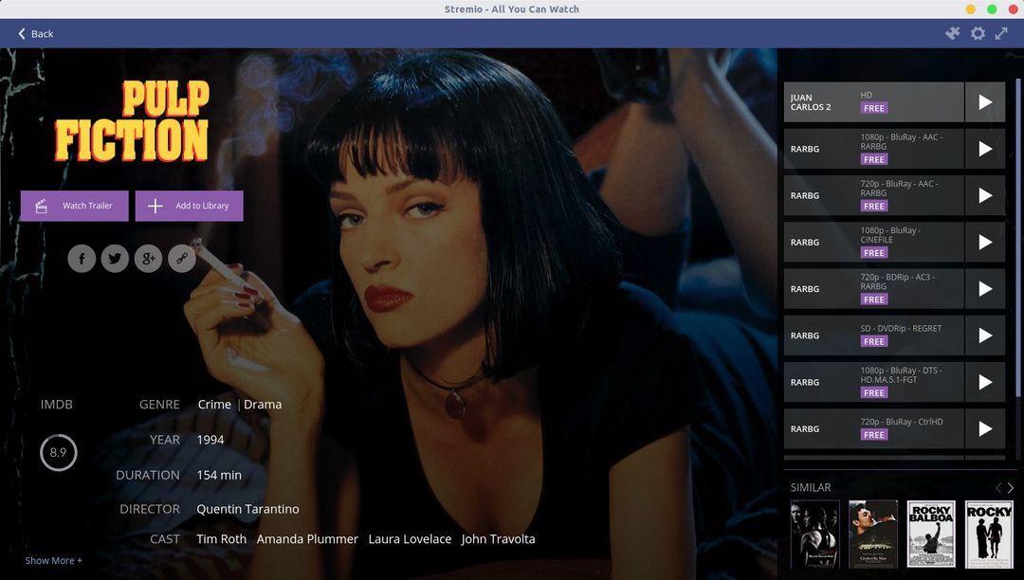The width and height of the screenshot is (1024, 580).
Task: Open director Quentin Tarantino link
Action: (x=247, y=509)
